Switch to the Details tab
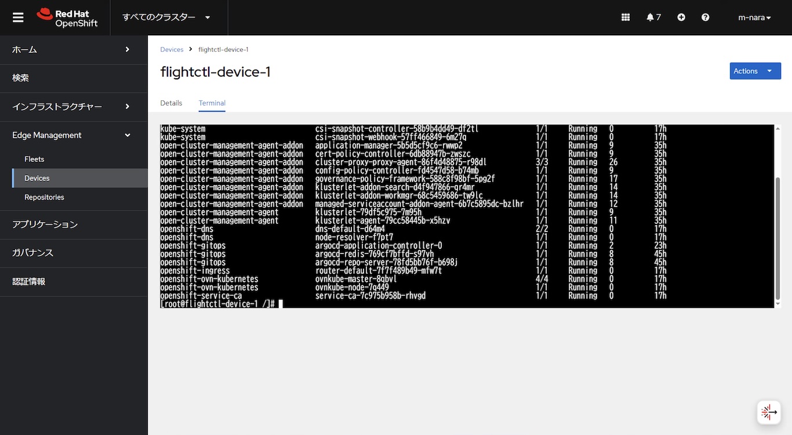 171,103
